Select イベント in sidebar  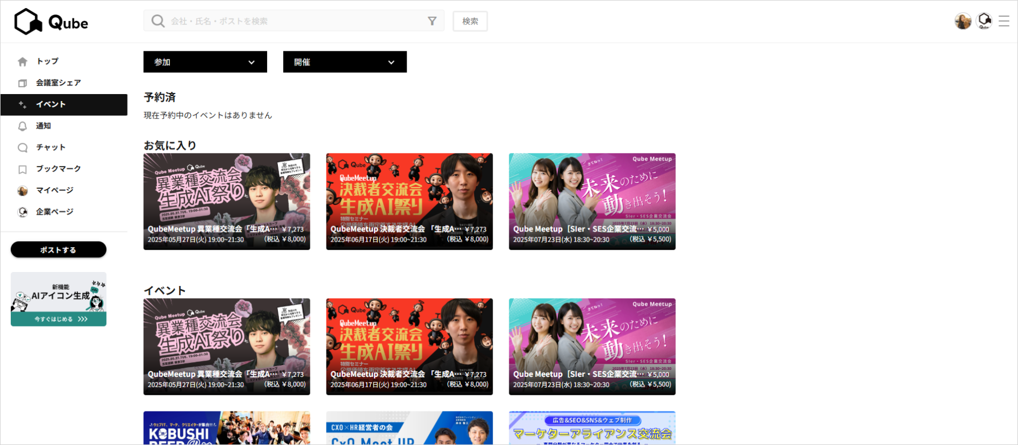tap(64, 105)
